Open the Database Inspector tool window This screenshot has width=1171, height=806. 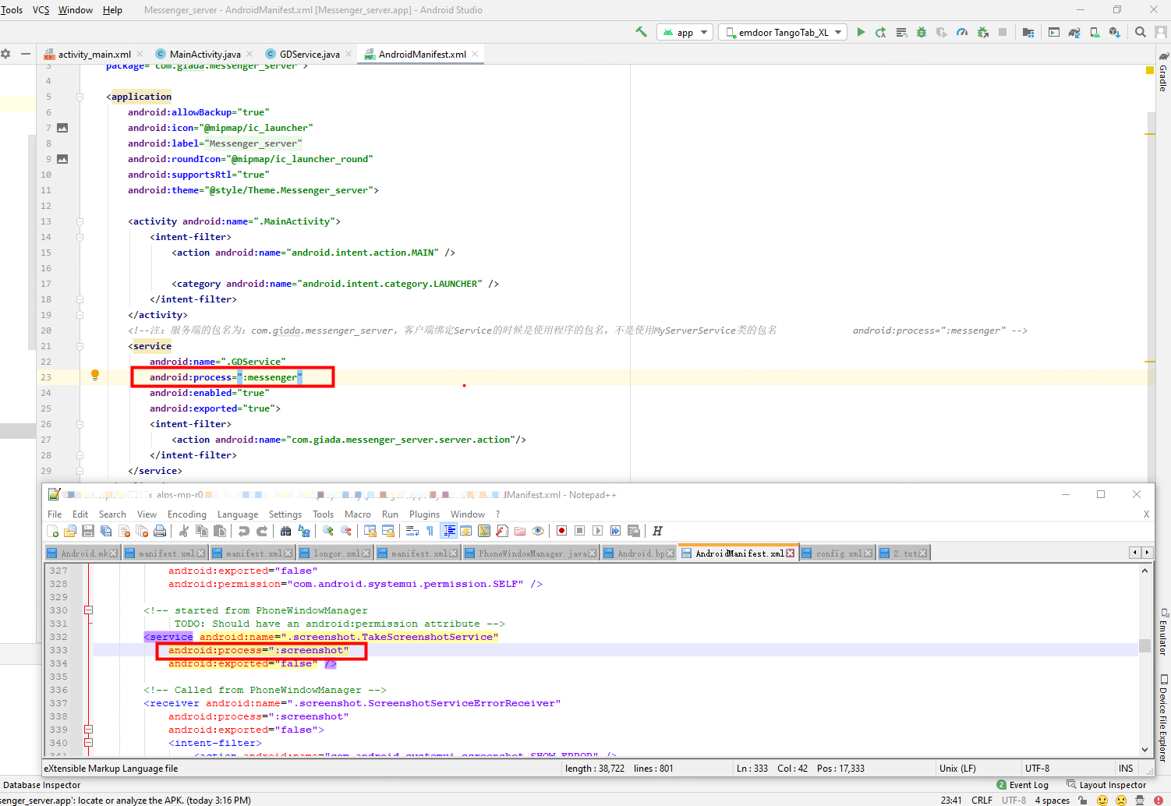coord(42,785)
